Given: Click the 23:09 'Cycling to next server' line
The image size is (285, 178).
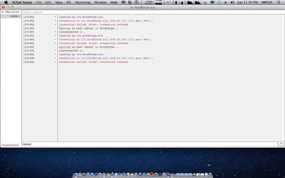Looking at the screenshot, I should click(89, 47).
